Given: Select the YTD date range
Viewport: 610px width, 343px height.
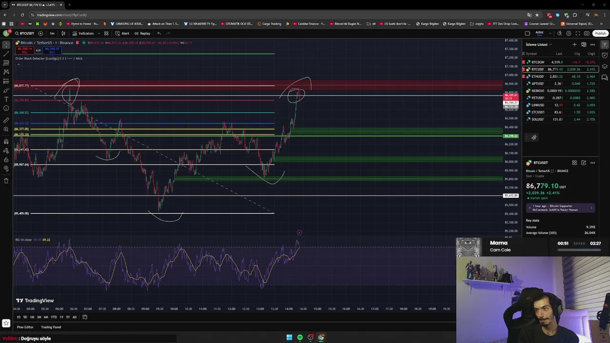Looking at the screenshot, I should pyautogui.click(x=53, y=317).
